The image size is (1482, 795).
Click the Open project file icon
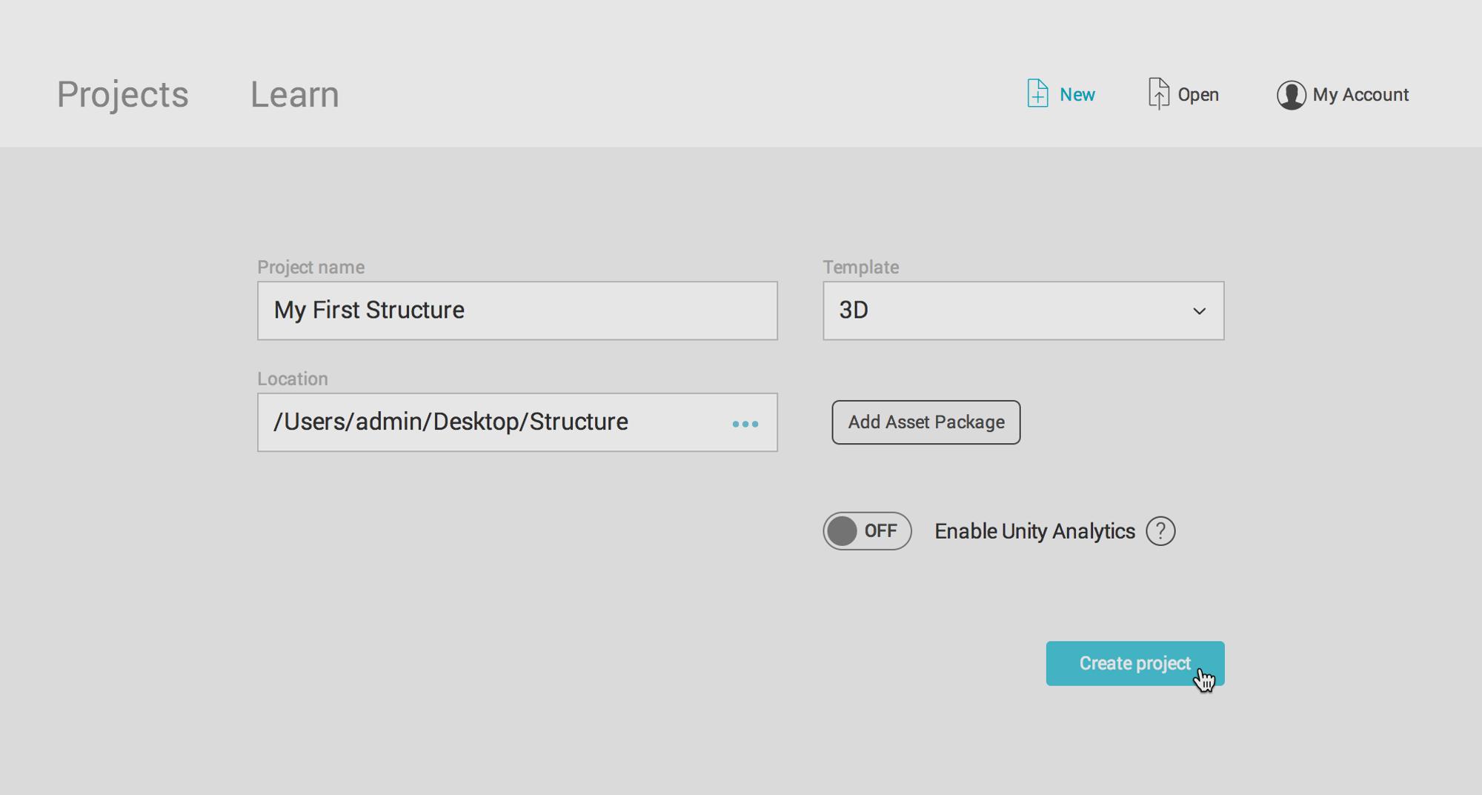click(1158, 94)
